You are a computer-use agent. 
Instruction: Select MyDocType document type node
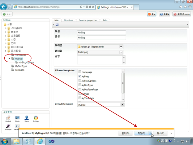[21, 66]
